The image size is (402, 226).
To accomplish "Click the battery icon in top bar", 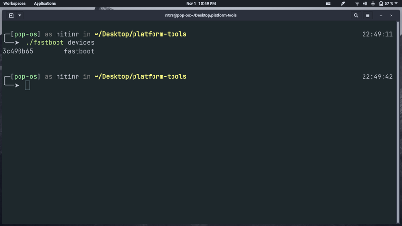I will pyautogui.click(x=381, y=3).
